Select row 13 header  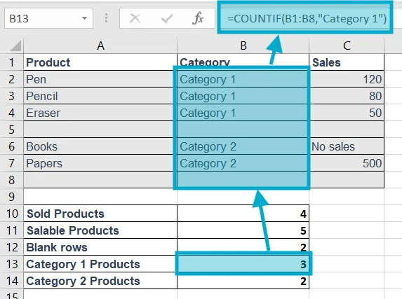11,264
